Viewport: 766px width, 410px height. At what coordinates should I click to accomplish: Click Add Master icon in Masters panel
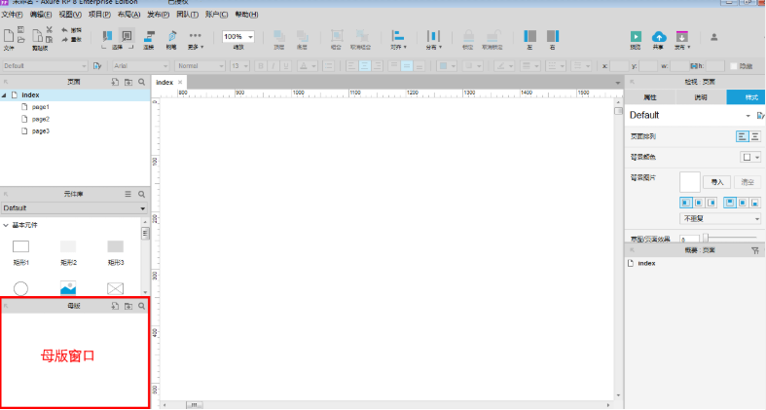click(115, 306)
